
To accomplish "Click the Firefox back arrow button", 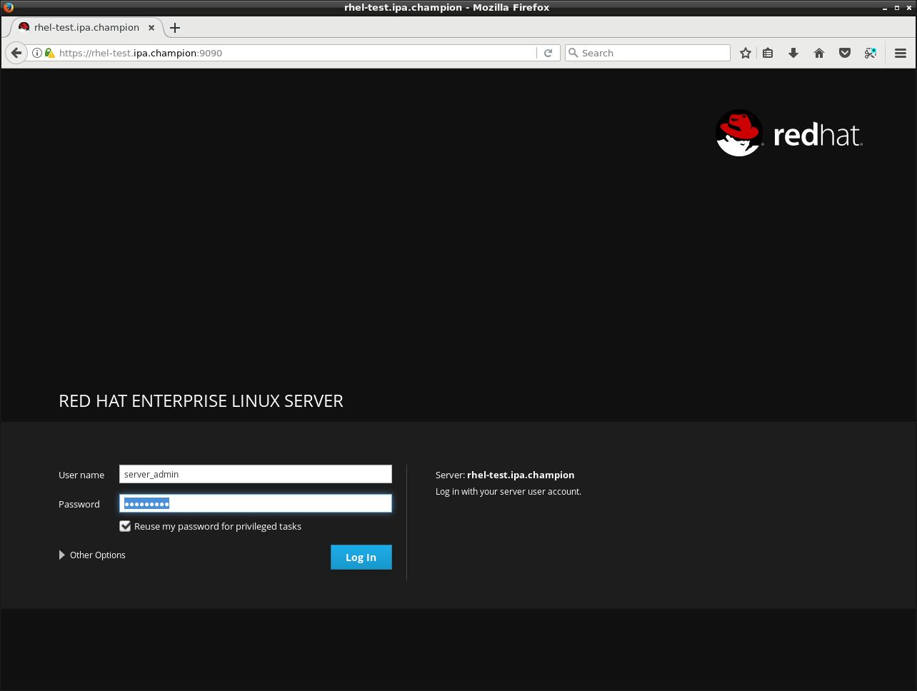I will (16, 53).
